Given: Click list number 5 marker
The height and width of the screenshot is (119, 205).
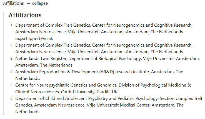Looking at the screenshot, I should tap(11, 85).
